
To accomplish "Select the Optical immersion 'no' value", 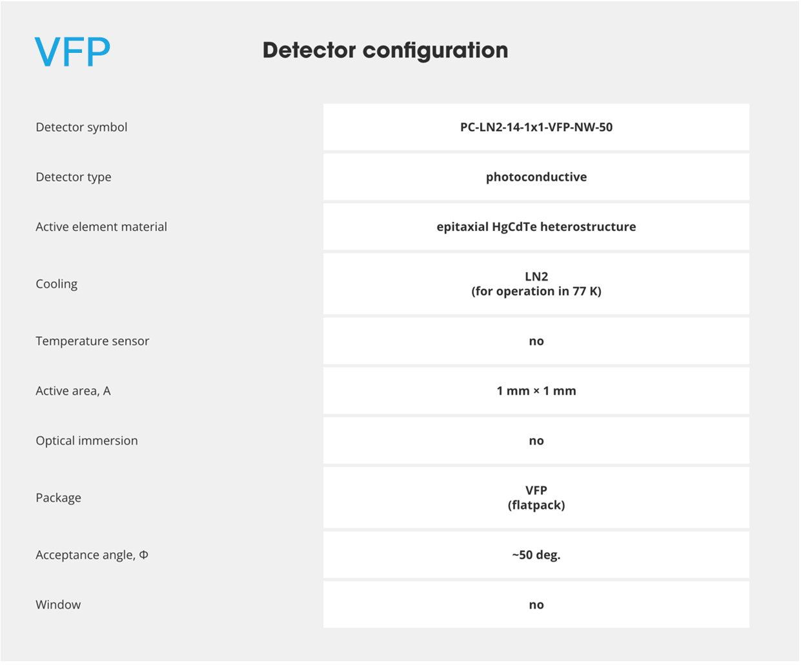I will tap(536, 441).
